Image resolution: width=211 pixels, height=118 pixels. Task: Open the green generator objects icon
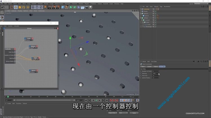(x=71, y=7)
